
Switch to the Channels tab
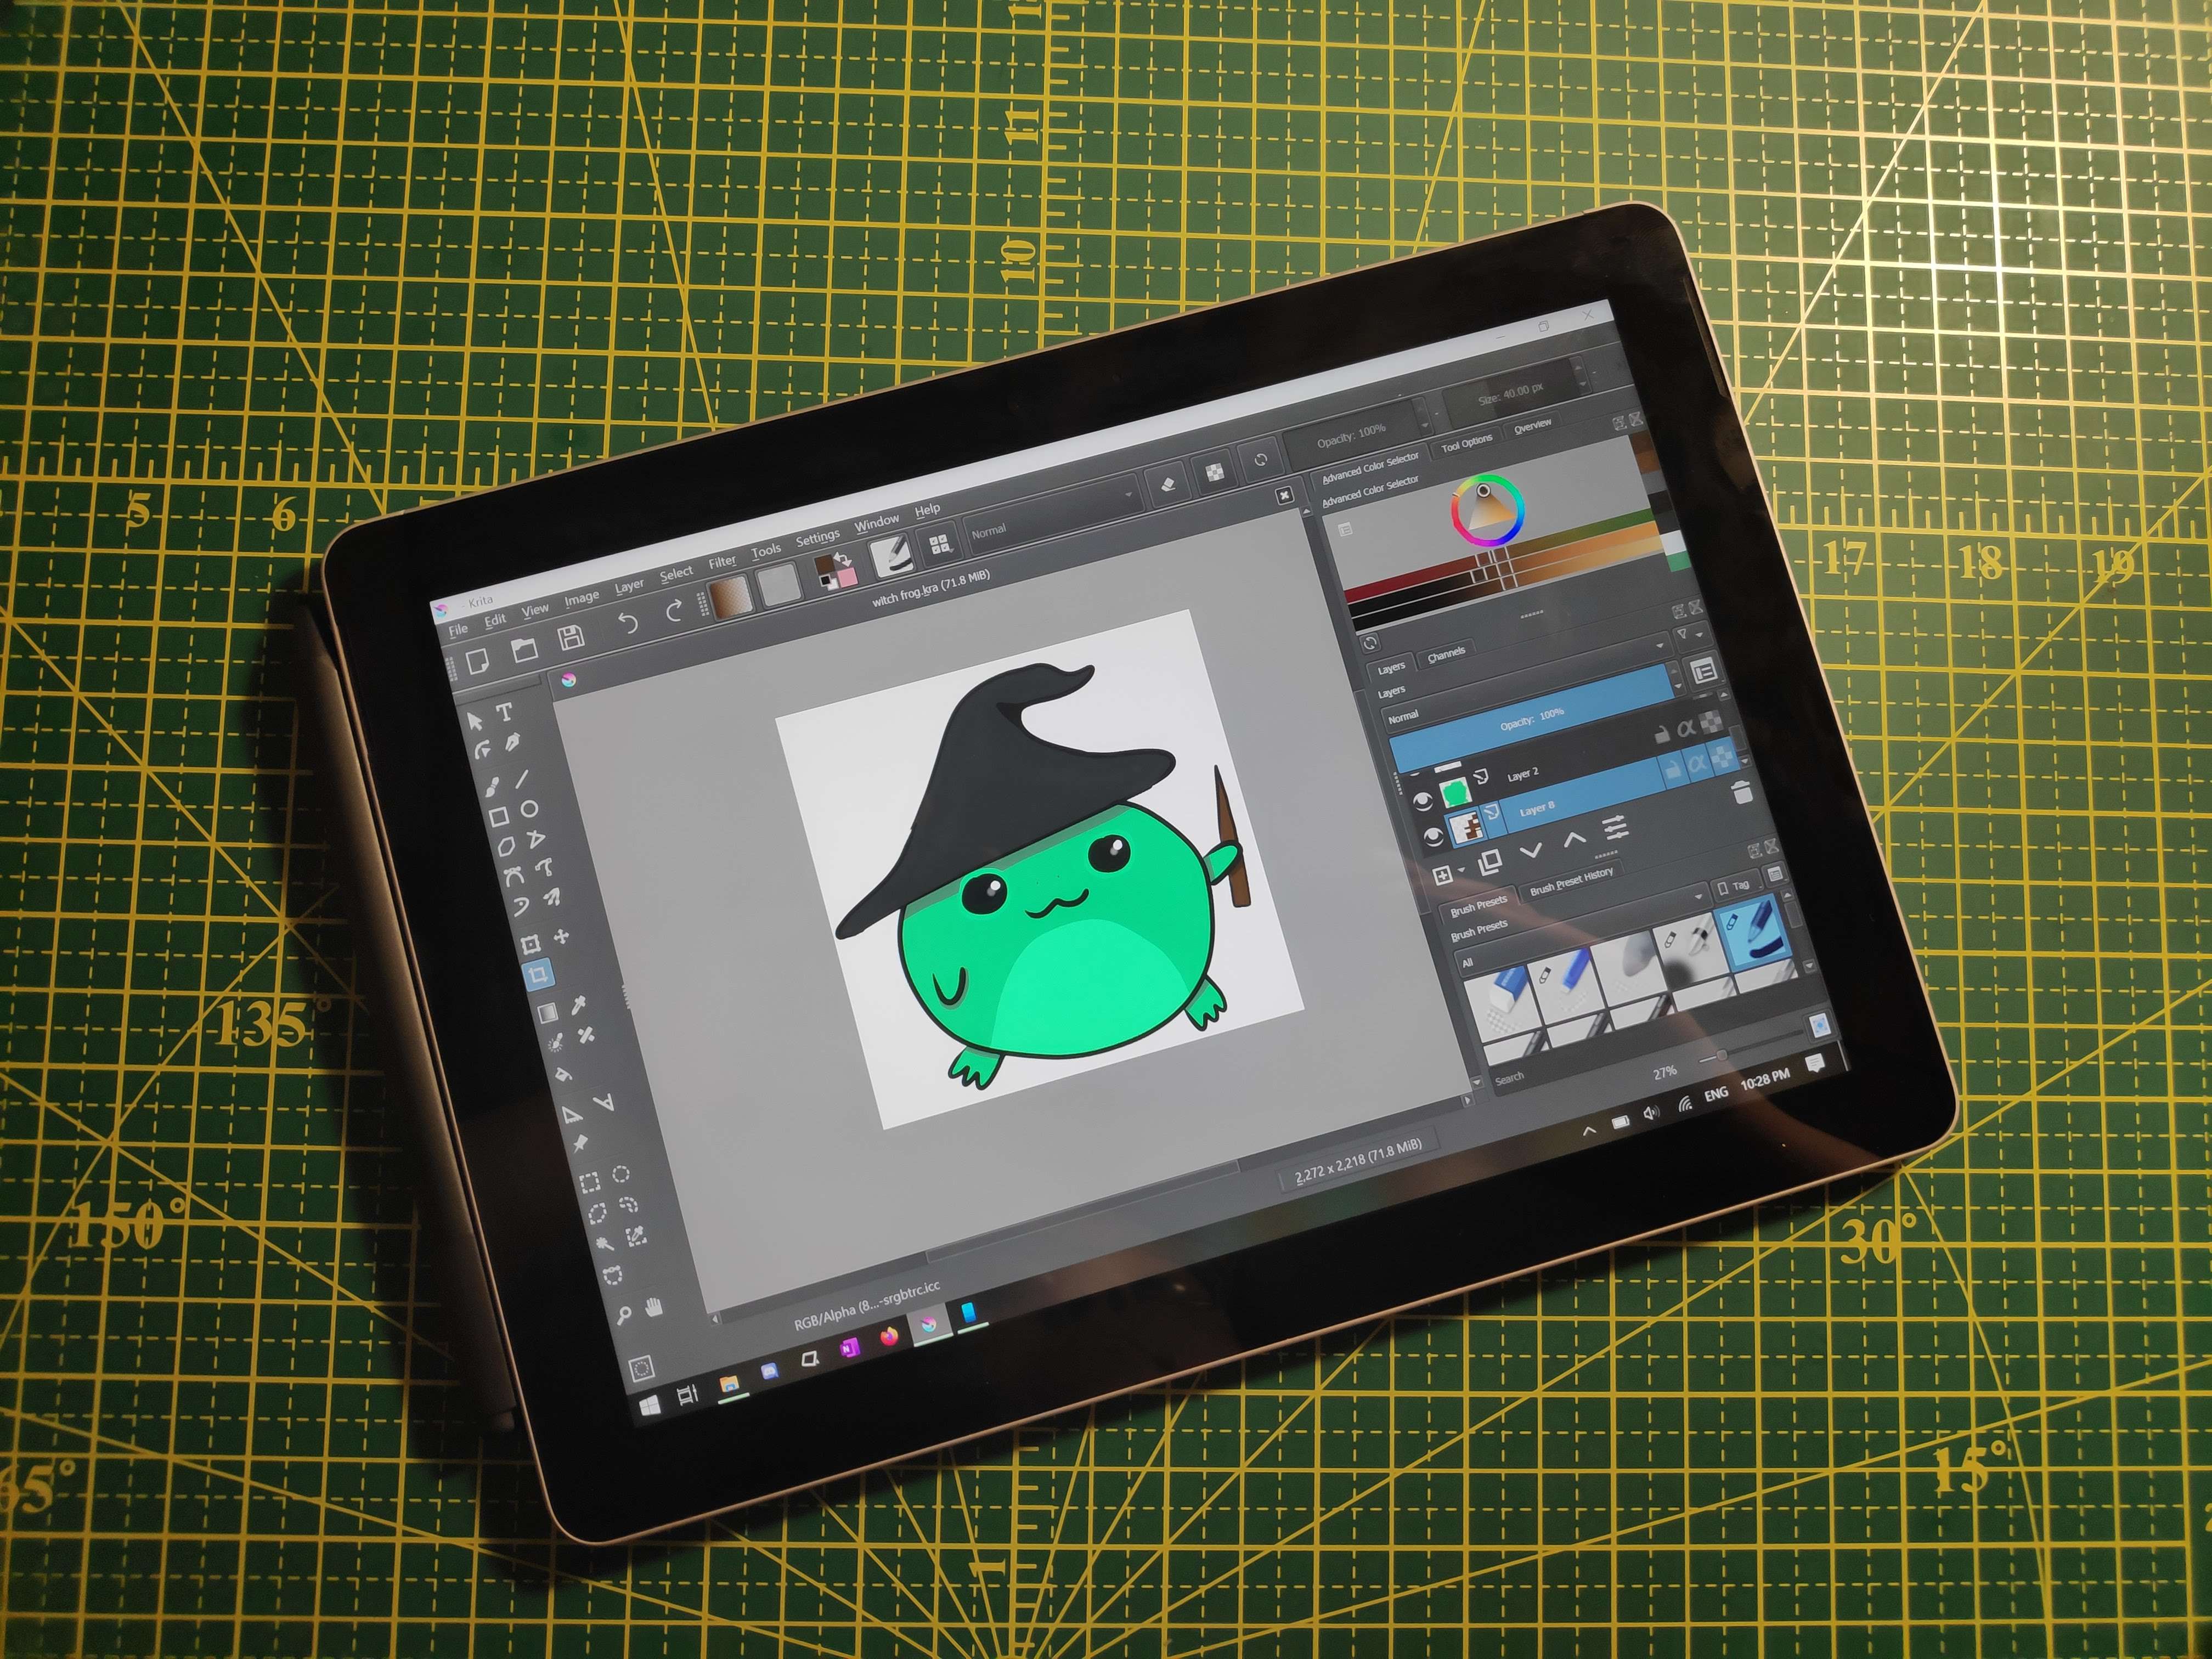click(1446, 654)
